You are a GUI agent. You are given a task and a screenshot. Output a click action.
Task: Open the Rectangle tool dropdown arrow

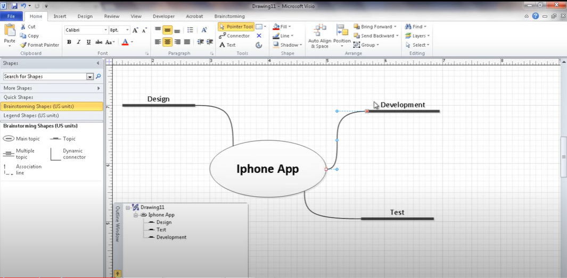265,27
